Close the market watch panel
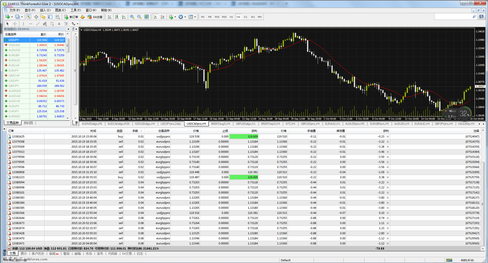 coord(68,29)
